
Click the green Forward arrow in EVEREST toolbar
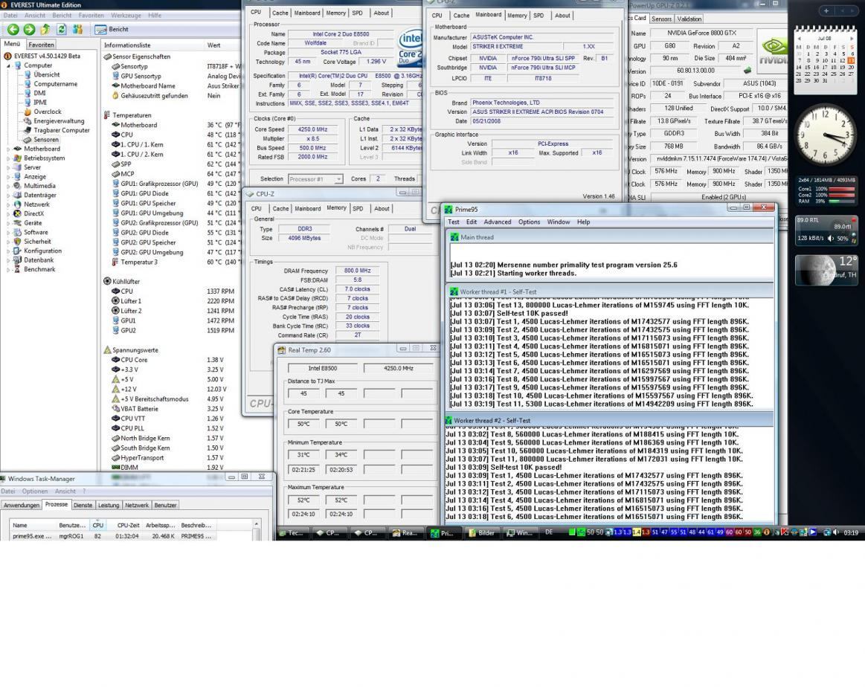(x=29, y=29)
